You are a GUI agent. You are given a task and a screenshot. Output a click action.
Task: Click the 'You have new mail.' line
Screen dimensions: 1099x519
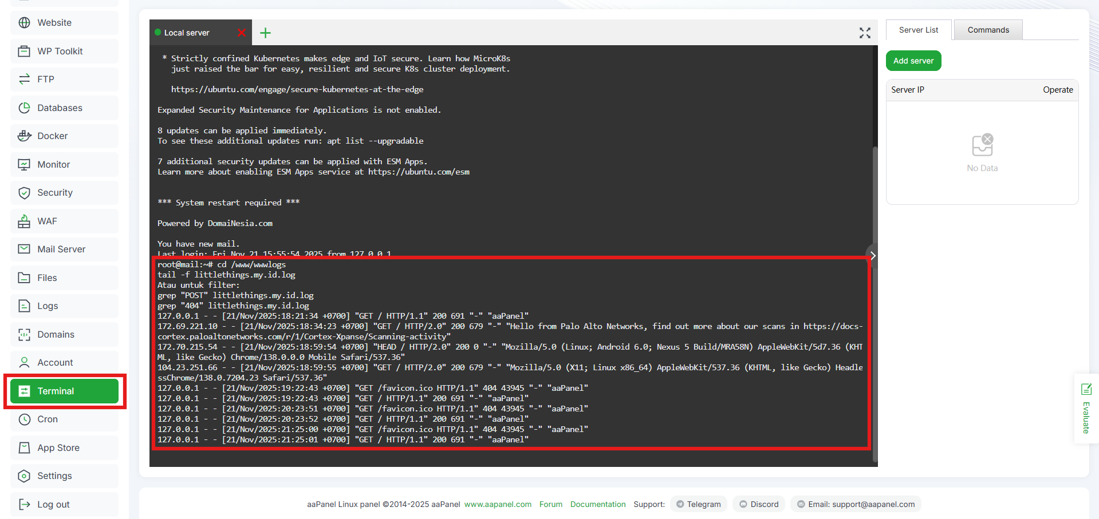[198, 244]
